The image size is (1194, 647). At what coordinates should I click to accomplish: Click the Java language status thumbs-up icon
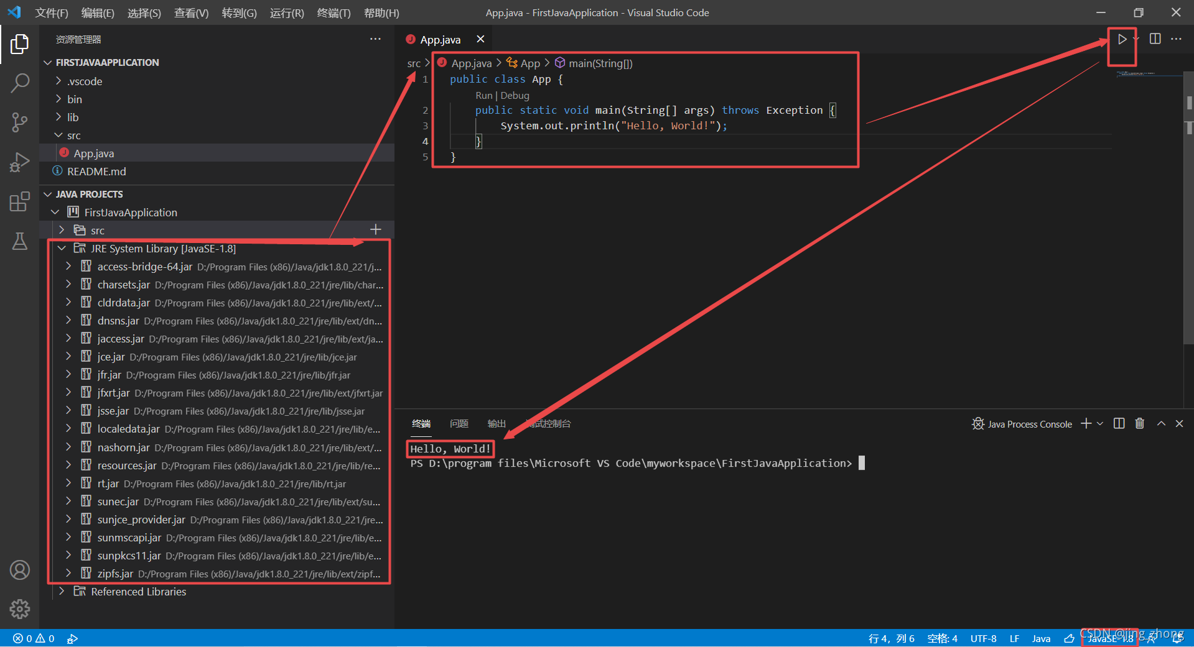pos(1069,638)
